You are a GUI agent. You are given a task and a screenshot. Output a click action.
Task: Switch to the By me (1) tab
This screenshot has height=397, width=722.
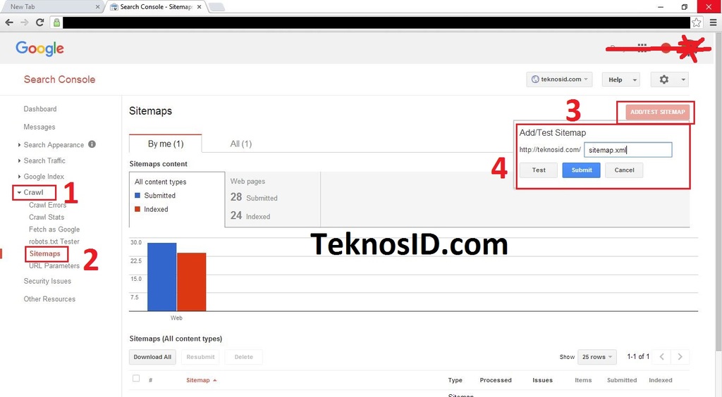point(165,144)
